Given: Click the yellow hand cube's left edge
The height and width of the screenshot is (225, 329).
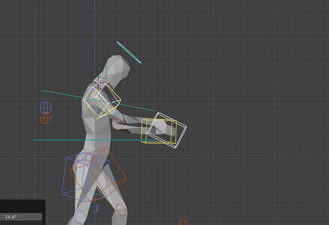Looking at the screenshot, I should pyautogui.click(x=142, y=130).
